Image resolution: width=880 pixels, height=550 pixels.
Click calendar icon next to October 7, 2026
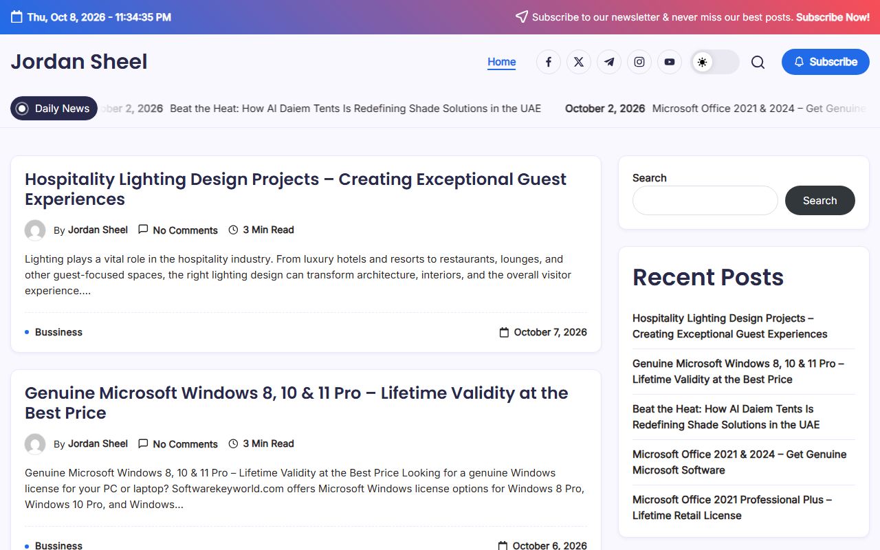point(504,332)
